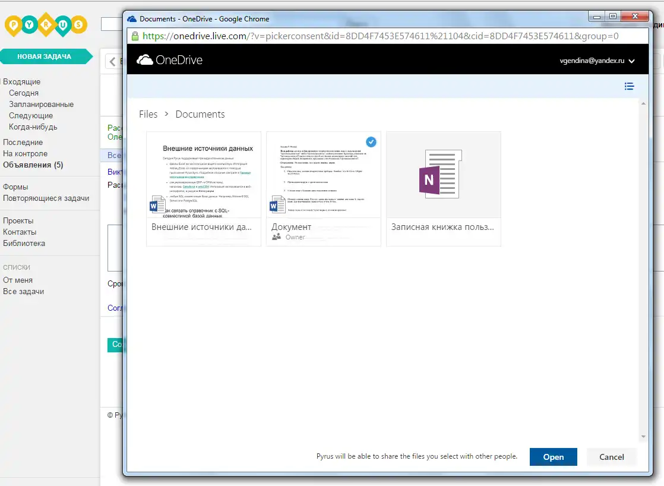Open the selected file with Open button
Viewport: 664px width, 486px height.
point(554,457)
